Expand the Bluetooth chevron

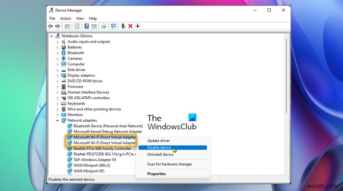click(57, 53)
